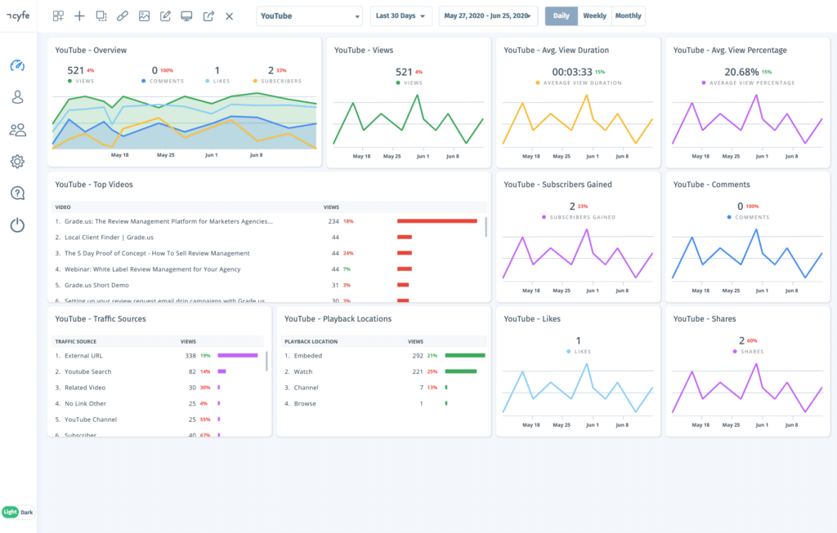
Task: Click the share export icon in toolbar
Action: tap(208, 16)
